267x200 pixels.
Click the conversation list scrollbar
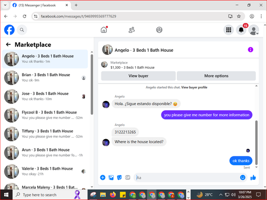coord(92,84)
